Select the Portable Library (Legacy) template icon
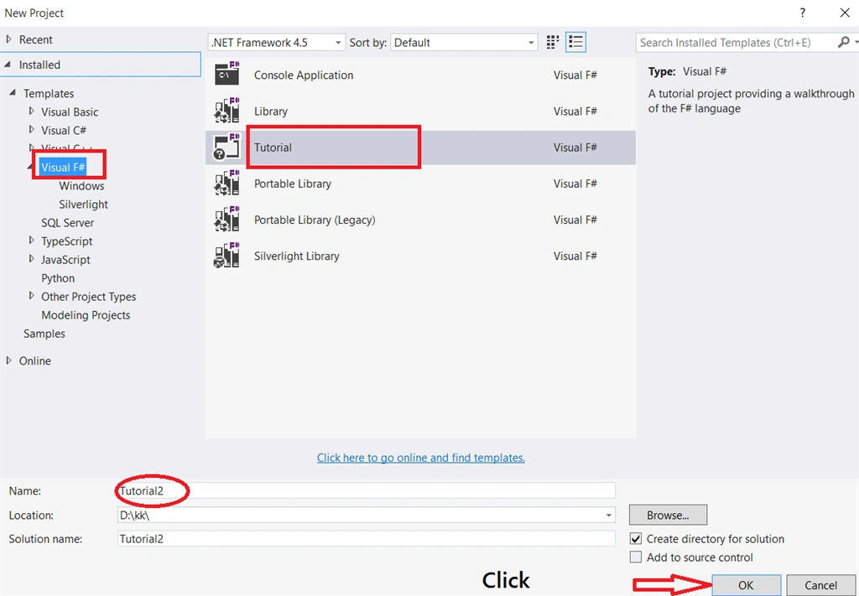Viewport: 859px width, 596px height. click(226, 220)
